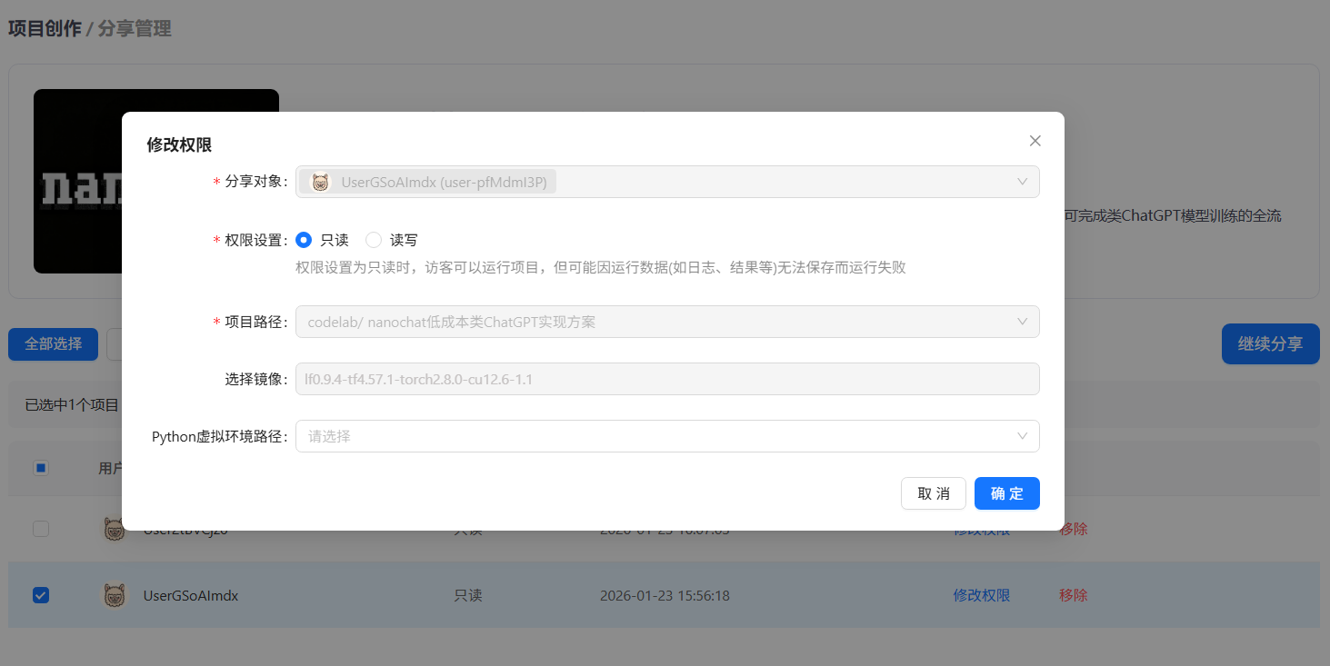Screen dimensions: 1330x666
Task: Select the 只读 permission radio button
Action: point(304,240)
